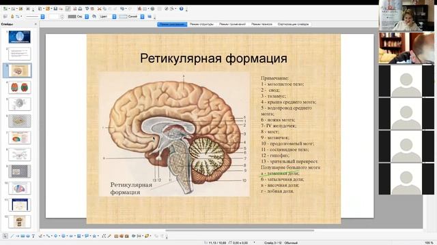
Task: Select the Connector tool in drawing toolbar
Action: (48, 236)
